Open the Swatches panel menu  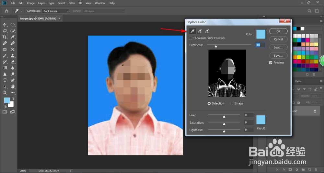[x=321, y=21]
